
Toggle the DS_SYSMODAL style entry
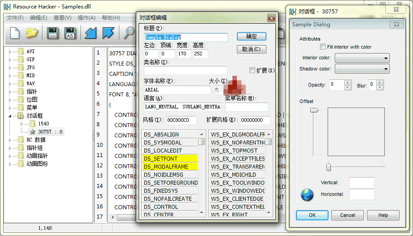170,143
